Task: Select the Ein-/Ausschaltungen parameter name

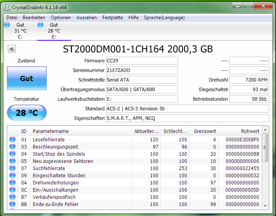Action: (x=56, y=190)
